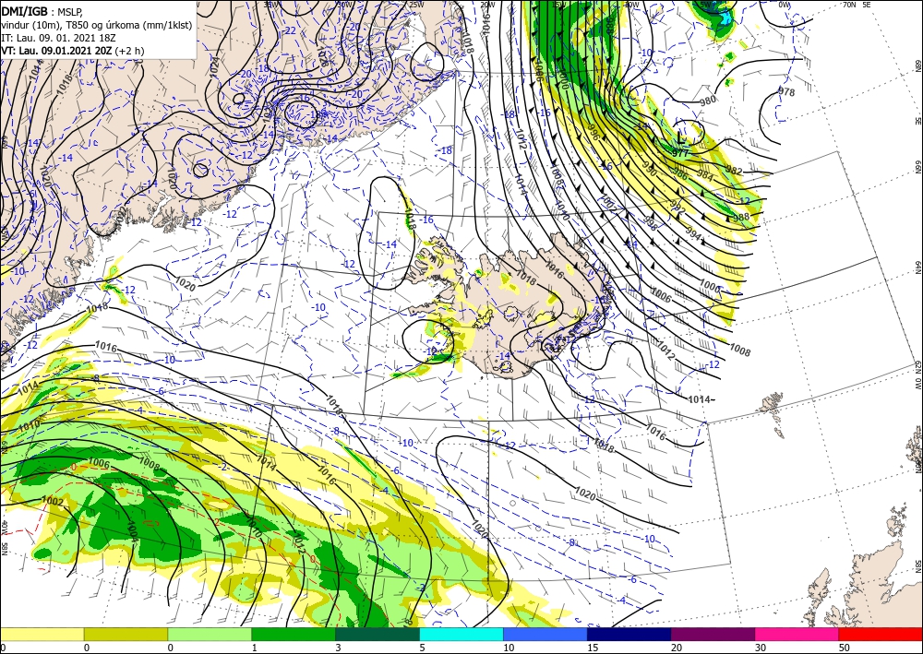Click the pink 30 mm legend swatch
The width and height of the screenshot is (923, 654).
tap(797, 634)
